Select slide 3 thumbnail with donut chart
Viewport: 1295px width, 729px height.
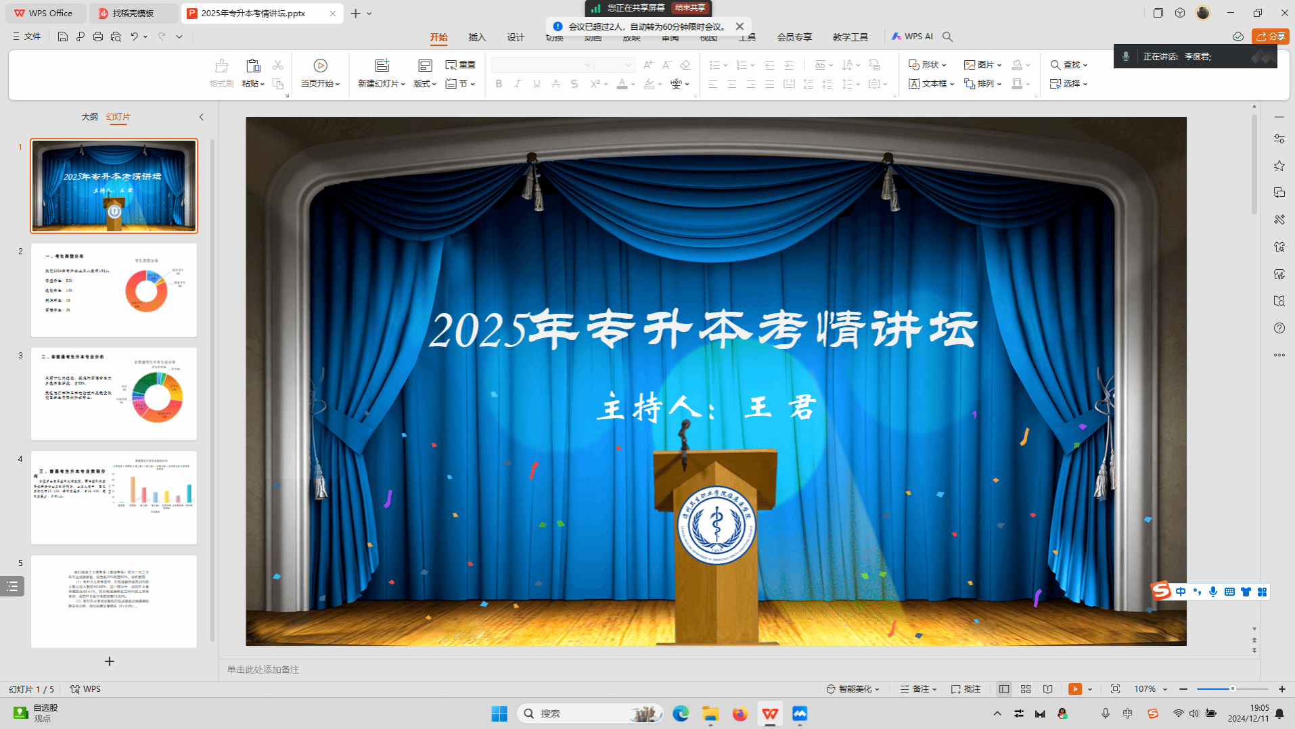pyautogui.click(x=114, y=394)
